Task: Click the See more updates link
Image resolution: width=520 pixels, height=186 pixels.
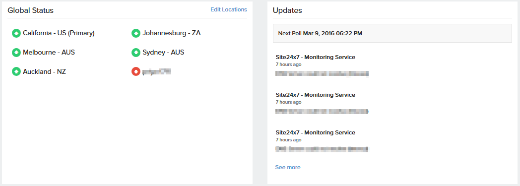Action: (288, 167)
